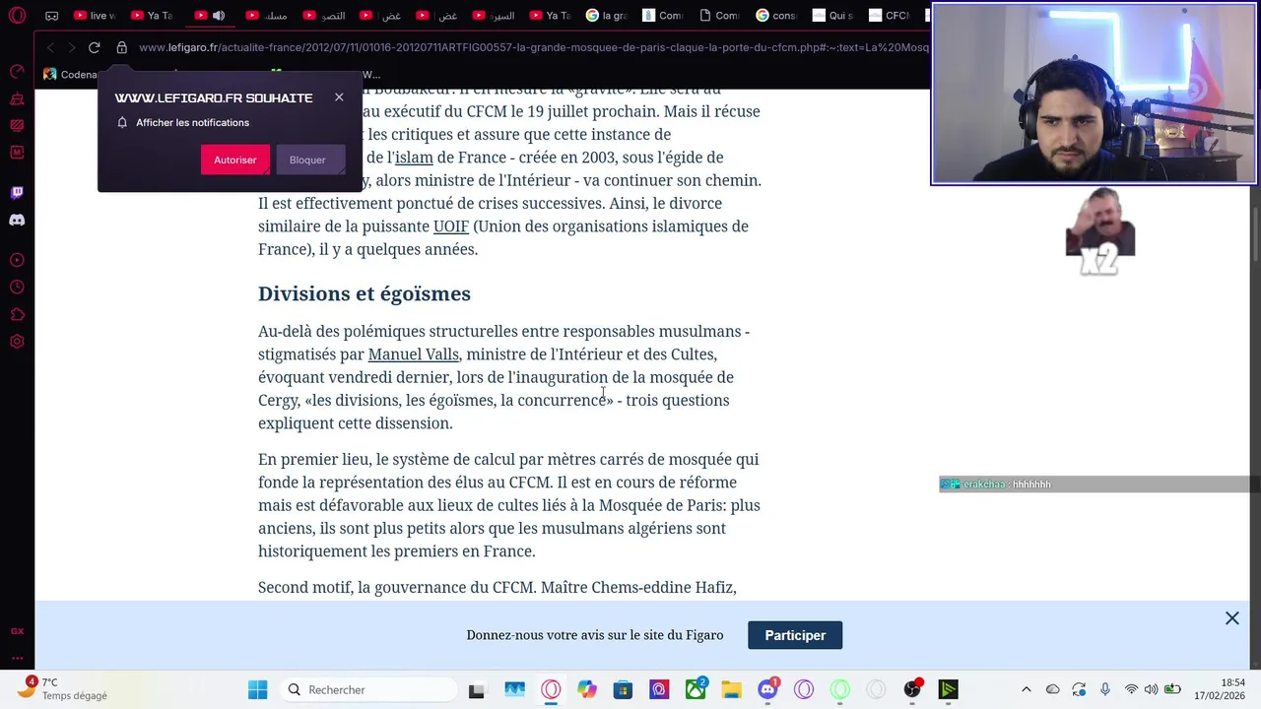Open GX Control speedometer icon in sidebar

(x=17, y=71)
